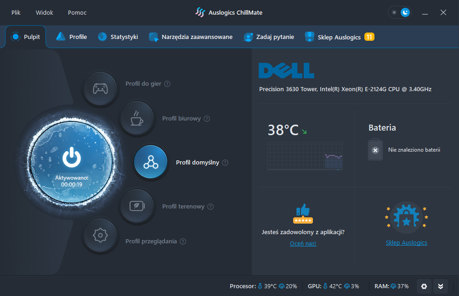
Task: Show help for Profil przeglądania
Action: [x=183, y=241]
